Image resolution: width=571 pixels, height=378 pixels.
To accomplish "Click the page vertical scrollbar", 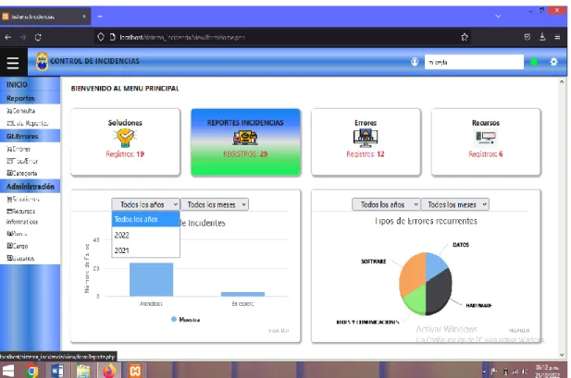I will 562,217.
